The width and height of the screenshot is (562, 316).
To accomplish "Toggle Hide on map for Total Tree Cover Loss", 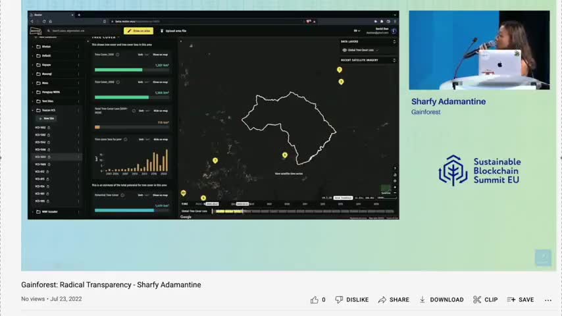I will click(161, 111).
